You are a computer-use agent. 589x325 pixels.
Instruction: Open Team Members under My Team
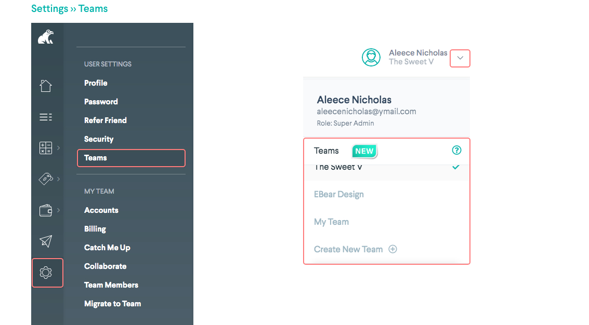click(111, 285)
